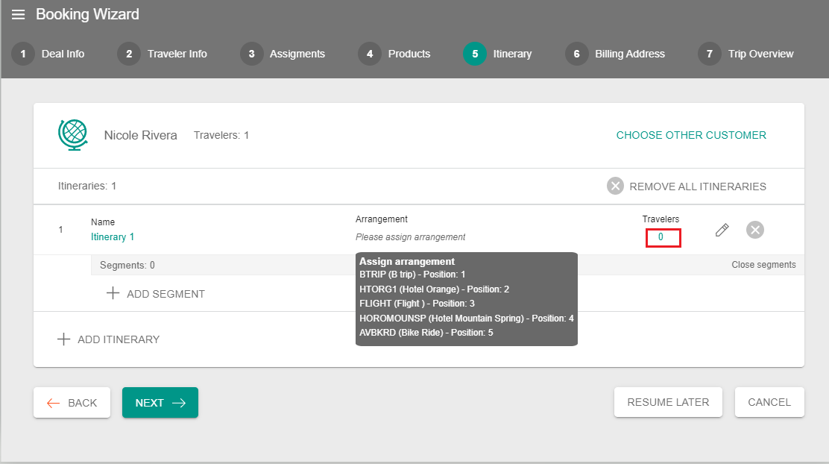
Task: Select step 5 Itinerary
Action: pyautogui.click(x=497, y=54)
